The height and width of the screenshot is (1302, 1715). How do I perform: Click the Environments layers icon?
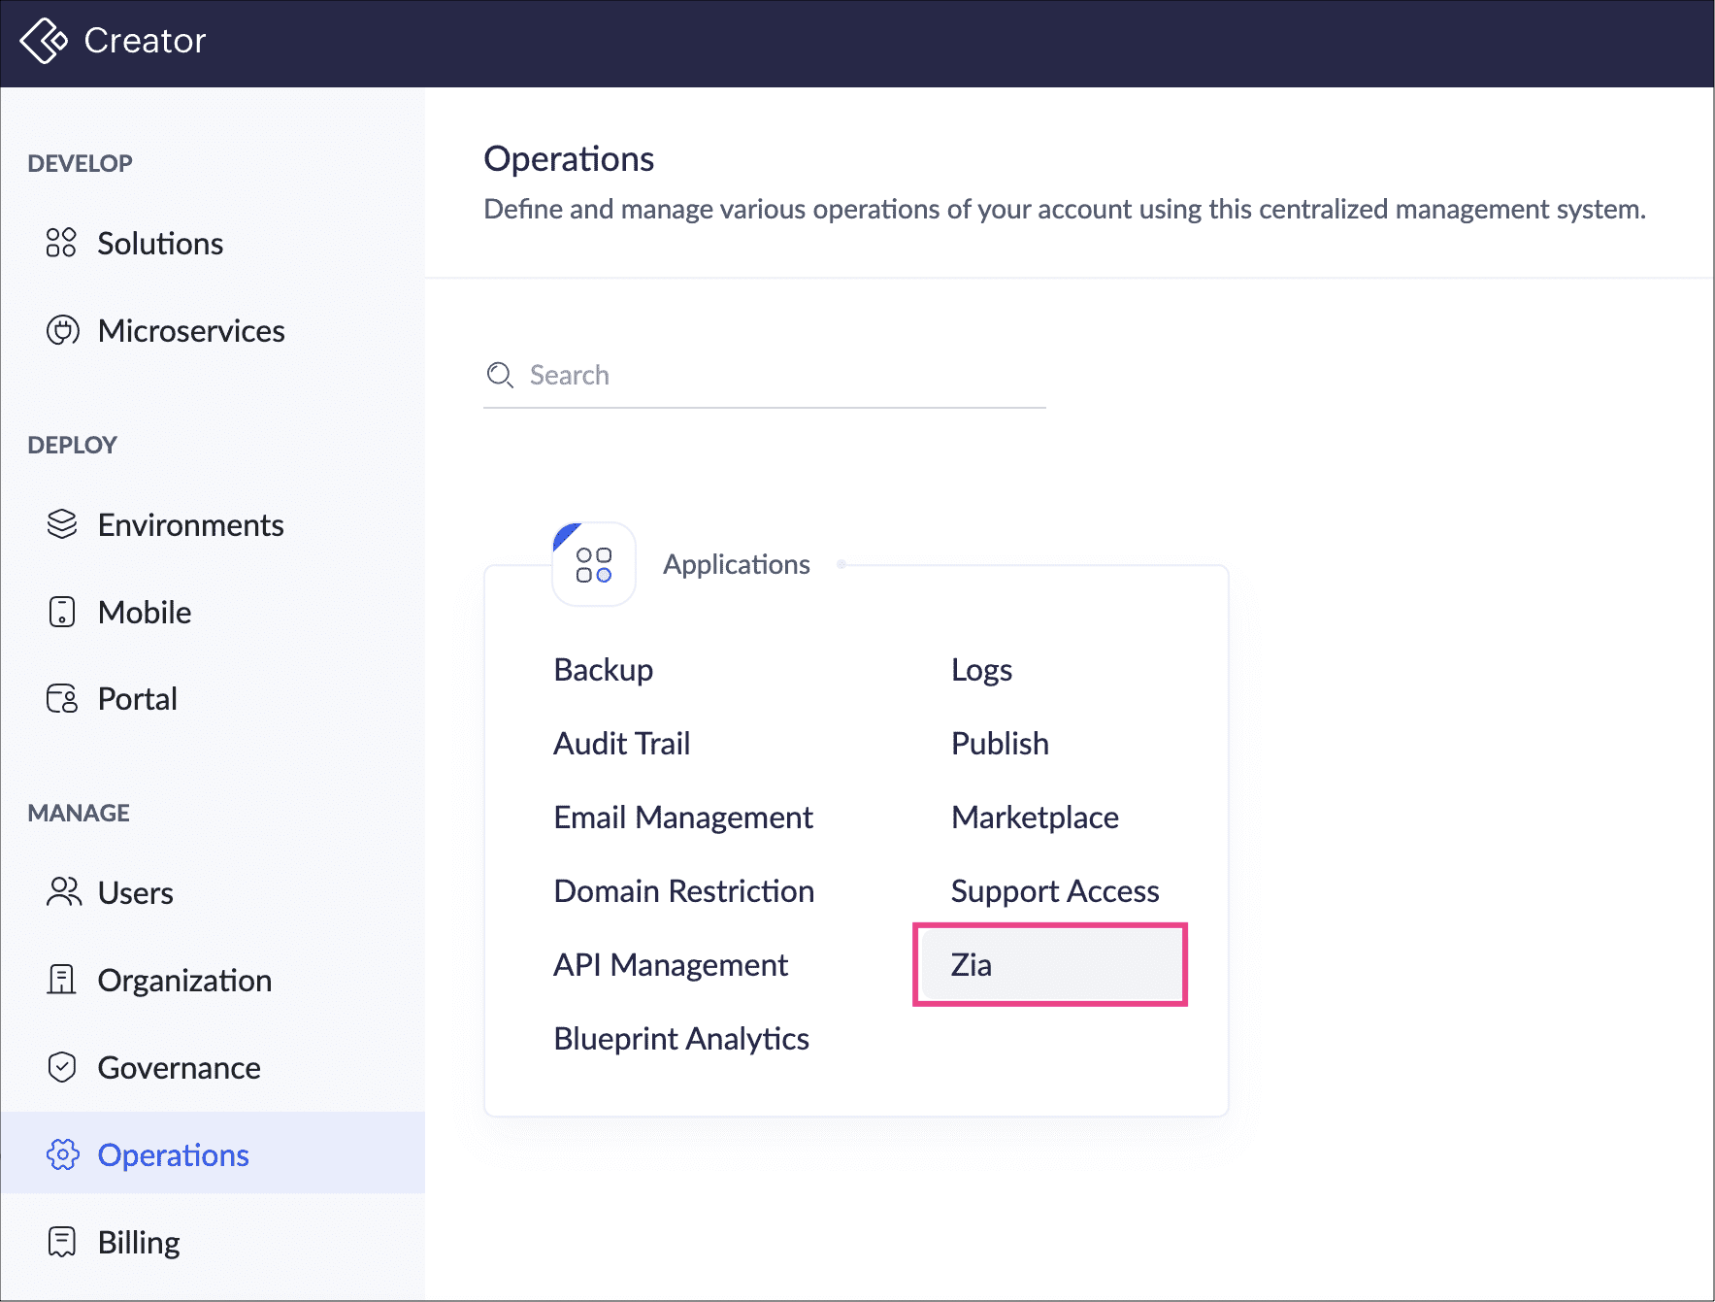click(62, 524)
